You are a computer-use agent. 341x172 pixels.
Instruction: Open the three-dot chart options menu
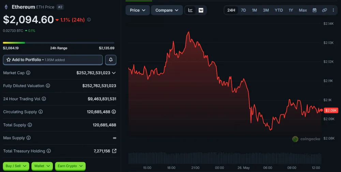click(333, 10)
